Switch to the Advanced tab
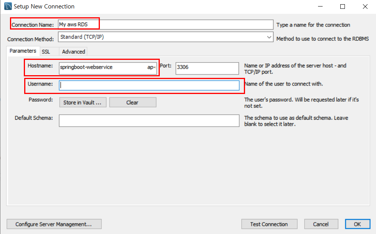The width and height of the screenshot is (376, 234). click(73, 52)
